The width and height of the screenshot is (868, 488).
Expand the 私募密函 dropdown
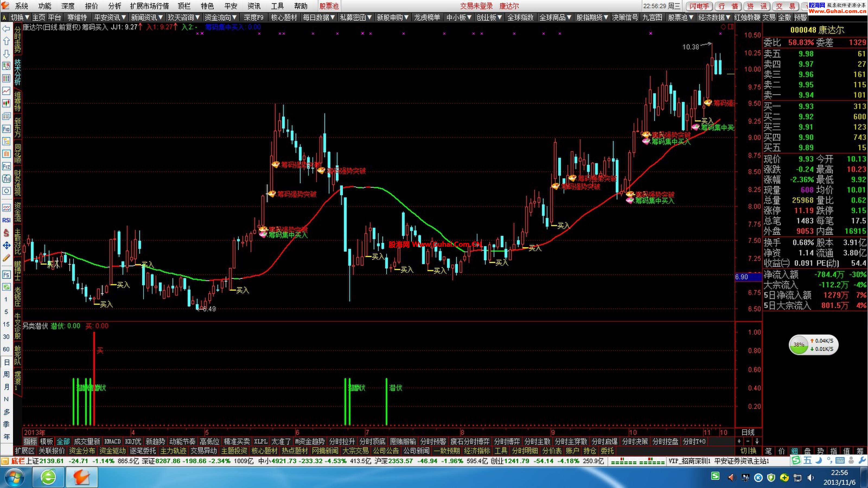click(x=356, y=17)
